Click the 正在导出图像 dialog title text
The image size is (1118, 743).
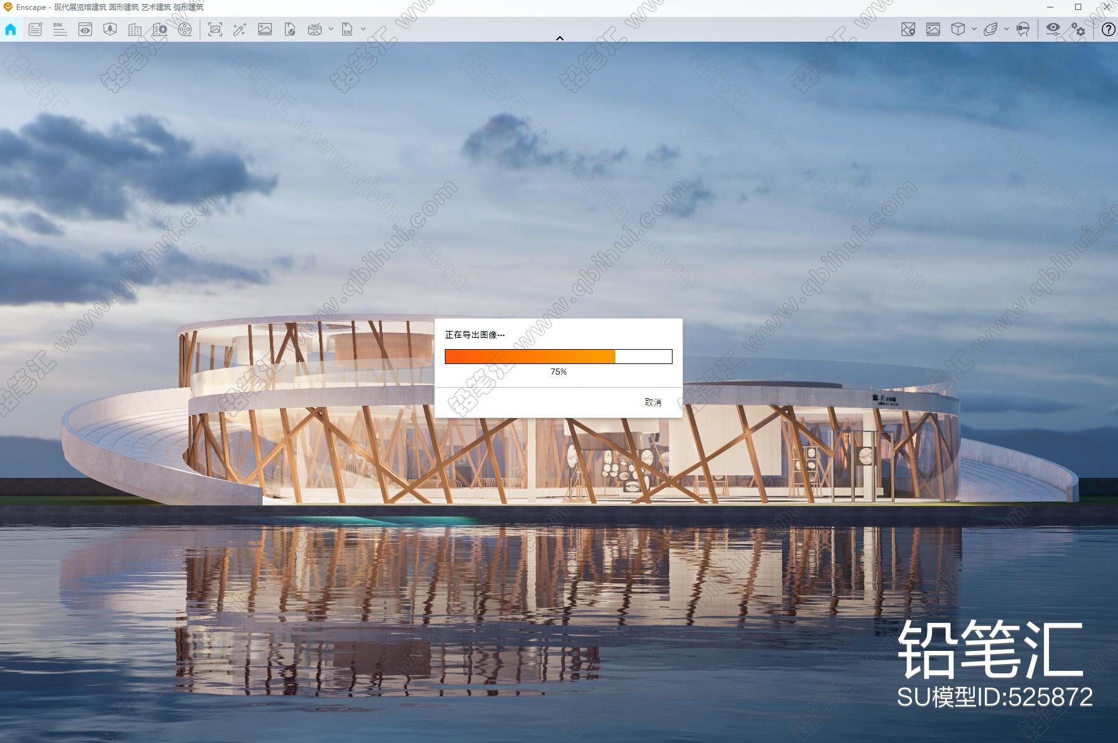click(x=475, y=335)
